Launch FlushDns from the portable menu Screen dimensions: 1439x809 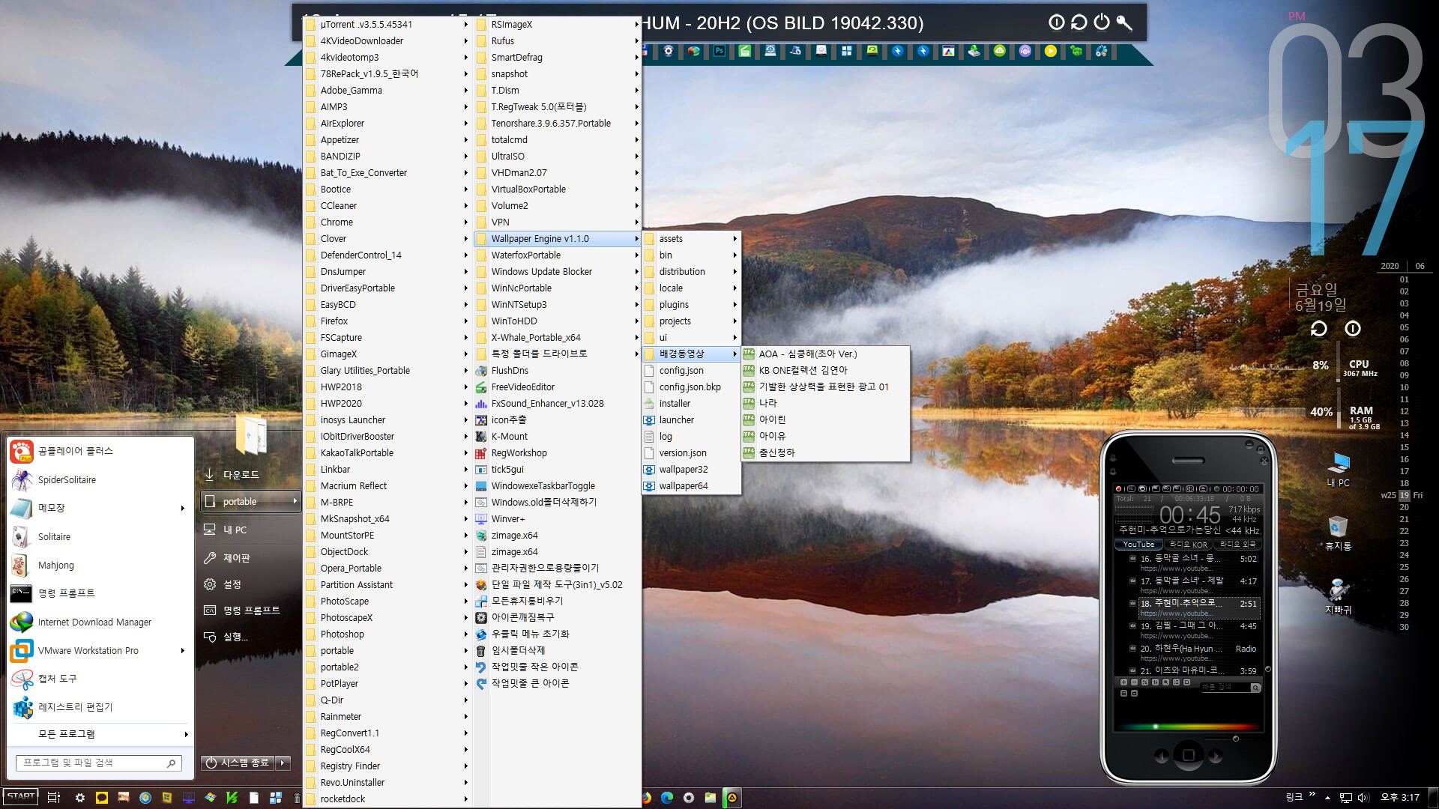click(510, 371)
